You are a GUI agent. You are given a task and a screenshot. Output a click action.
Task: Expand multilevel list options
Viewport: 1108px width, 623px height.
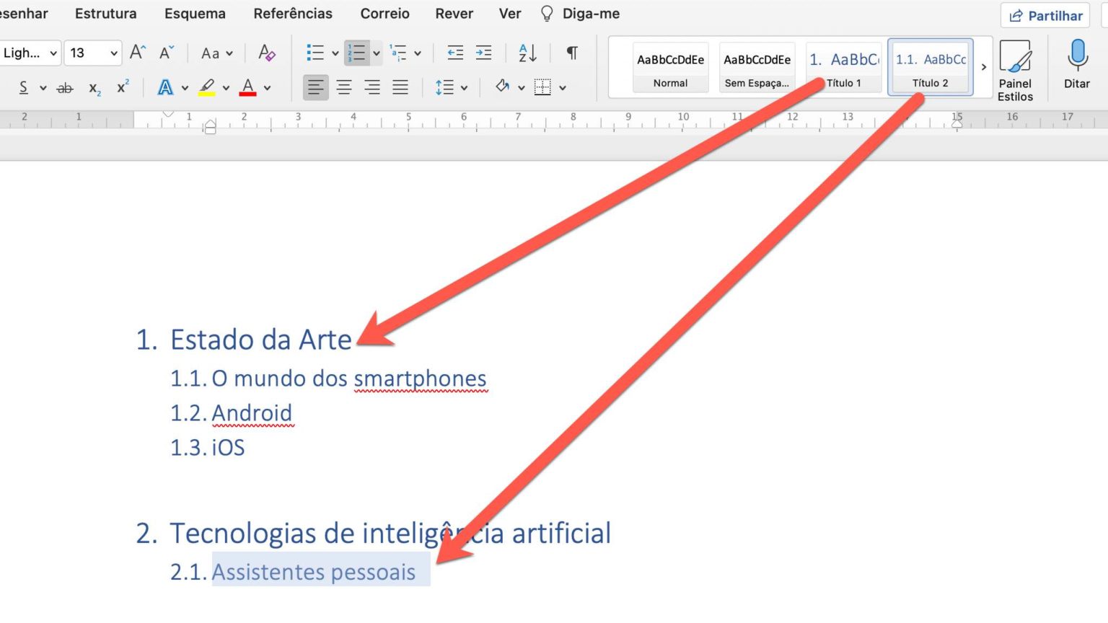coord(417,53)
